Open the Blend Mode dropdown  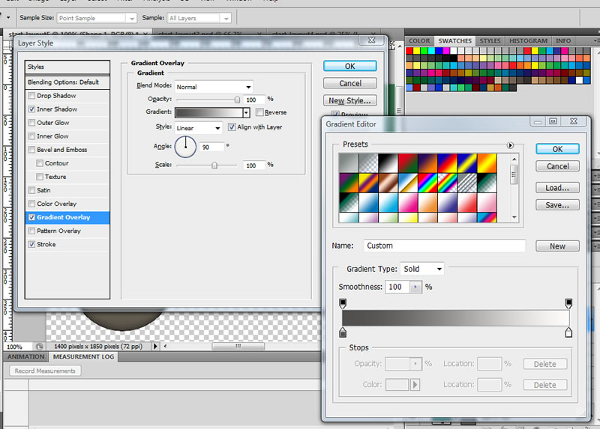(214, 87)
